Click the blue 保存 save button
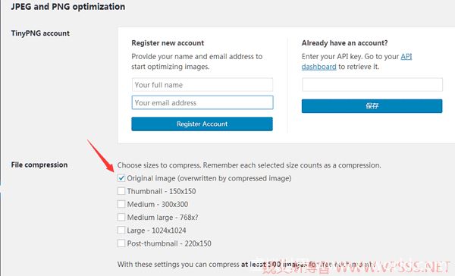 click(372, 106)
